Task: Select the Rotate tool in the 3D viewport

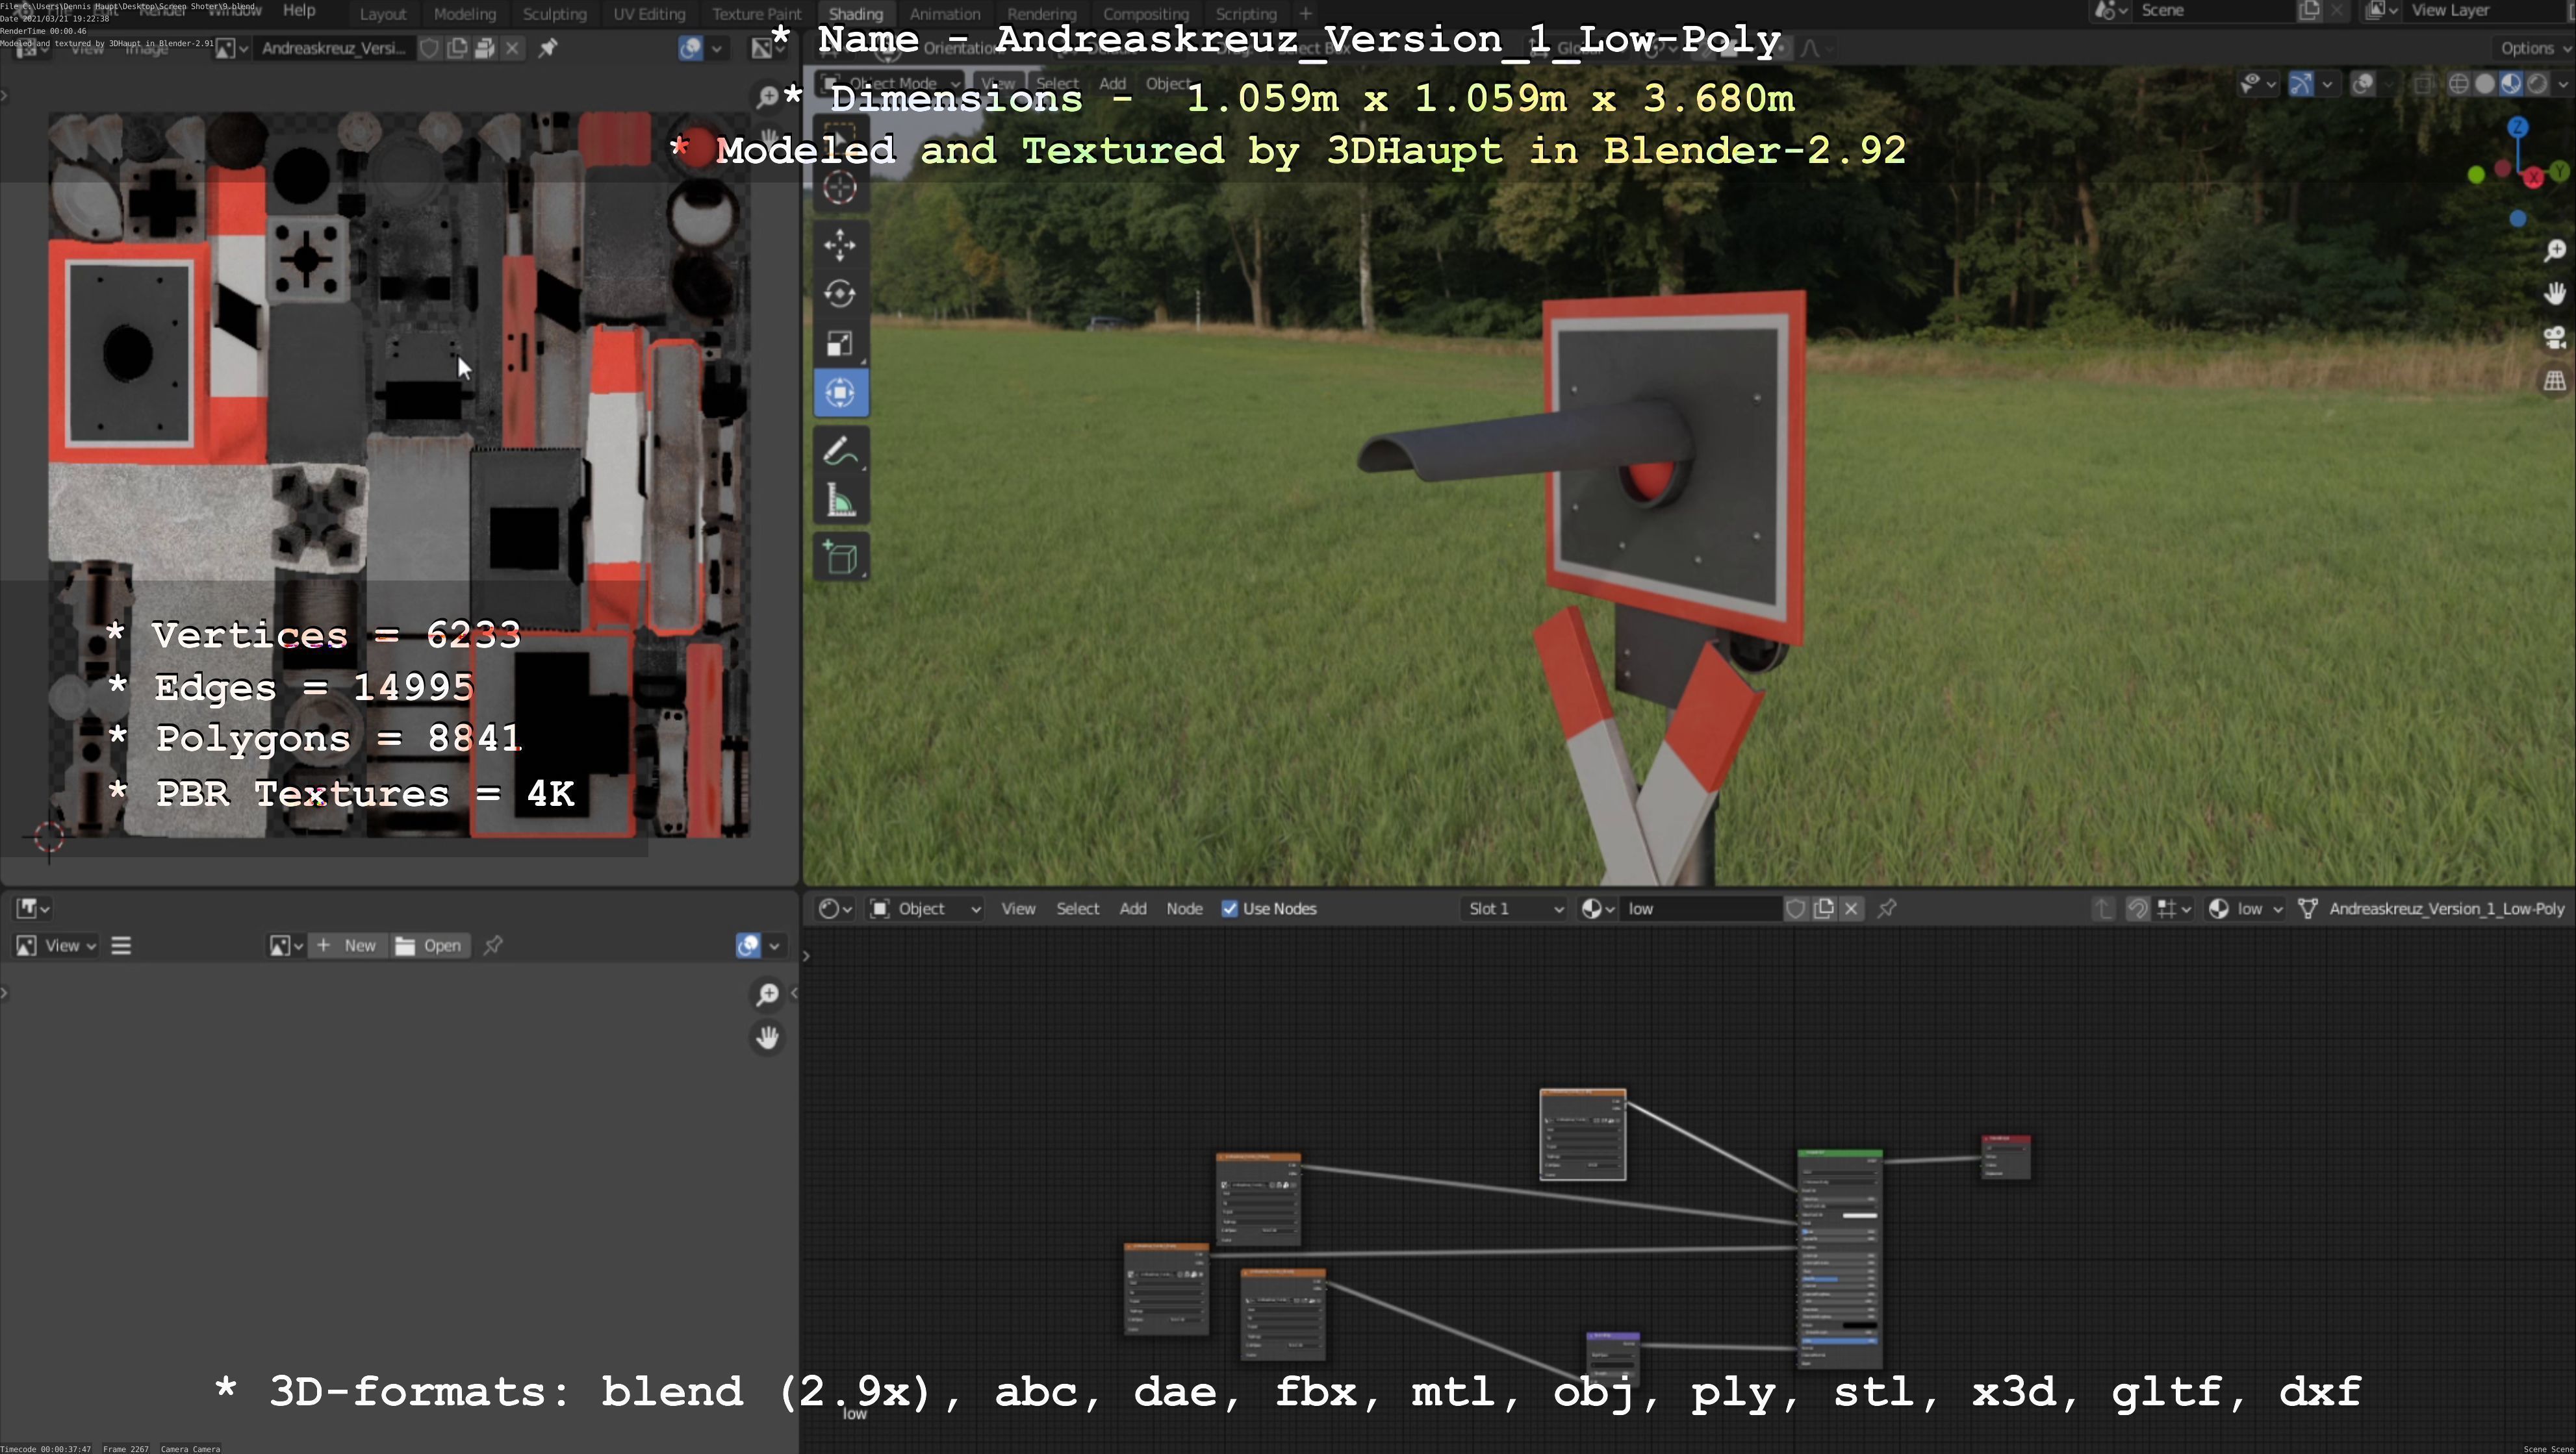Action: pyautogui.click(x=840, y=294)
